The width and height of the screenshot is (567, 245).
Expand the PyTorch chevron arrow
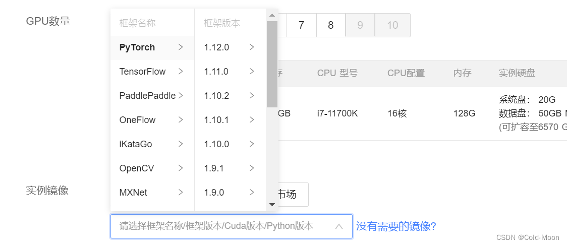(181, 47)
